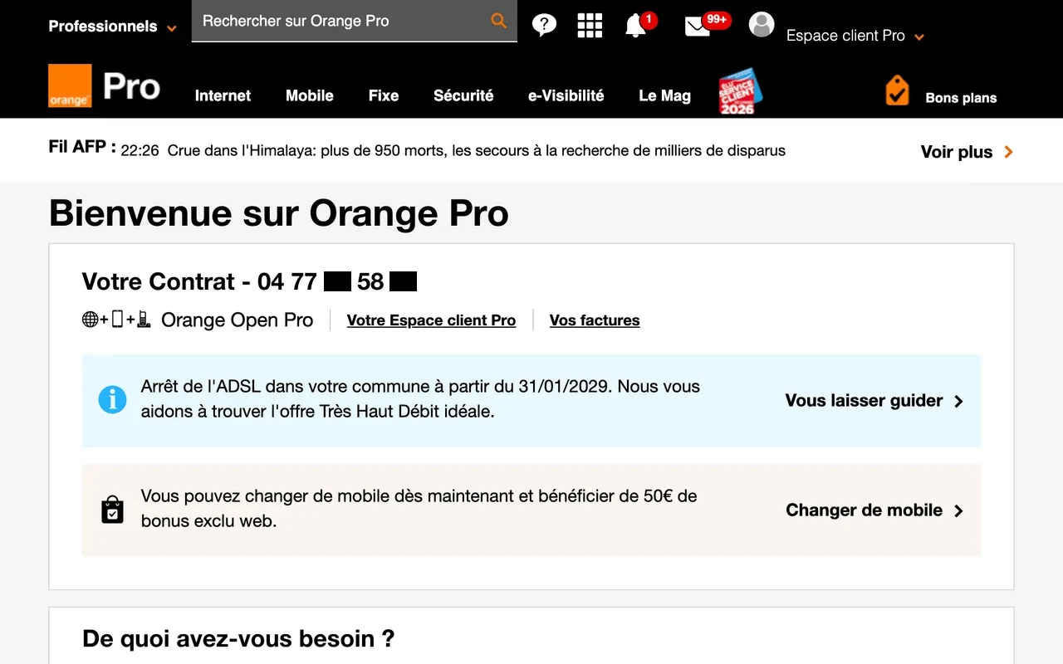Click Voir plus for AFP news
Viewport: 1063px width, 664px height.
point(957,152)
